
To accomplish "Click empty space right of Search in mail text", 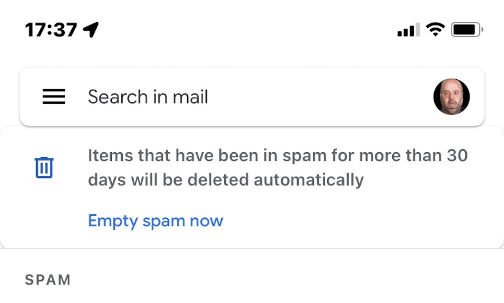I will tap(319, 97).
